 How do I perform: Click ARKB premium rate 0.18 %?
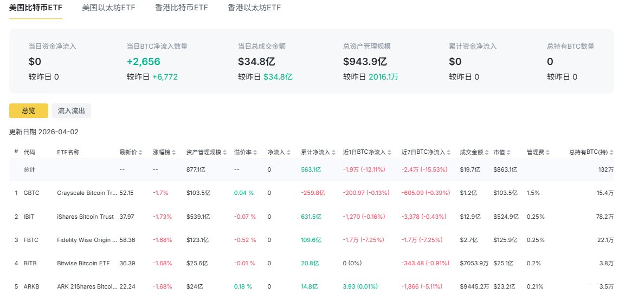[x=243, y=286]
